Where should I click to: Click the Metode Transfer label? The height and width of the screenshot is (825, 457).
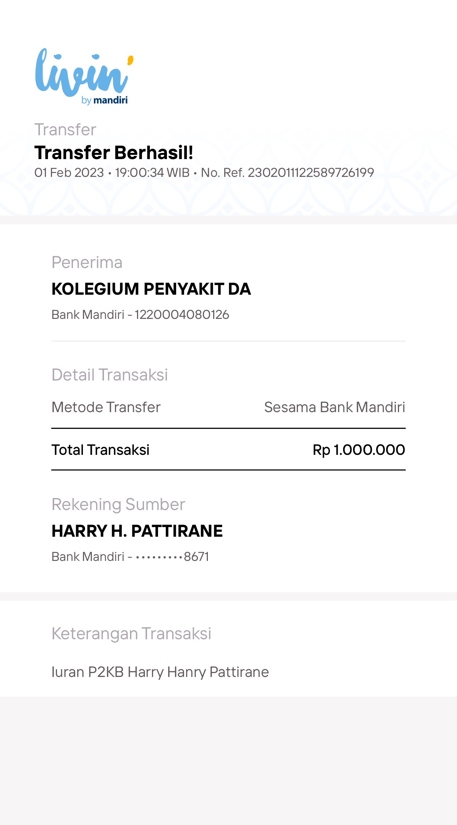pos(106,407)
